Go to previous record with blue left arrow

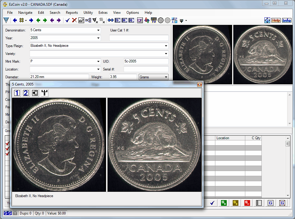click(x=15, y=20)
